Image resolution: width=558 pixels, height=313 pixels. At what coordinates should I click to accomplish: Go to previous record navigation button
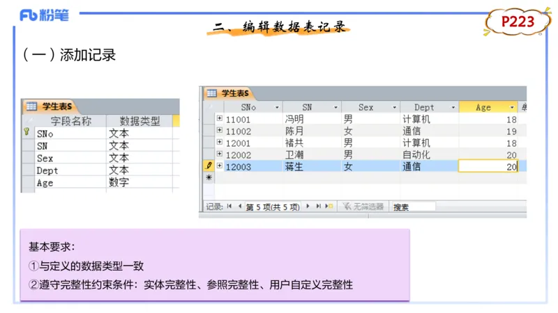[x=240, y=206]
